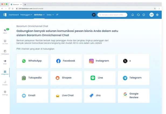Screen dimensions: 166x114
Task: Select the Telegram channel card
Action: click(x=133, y=78)
